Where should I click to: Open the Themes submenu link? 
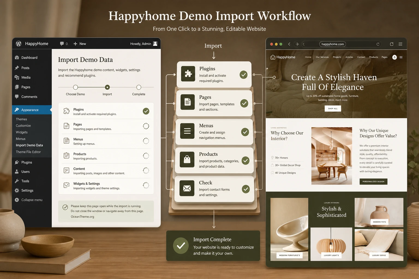[x=21, y=119]
